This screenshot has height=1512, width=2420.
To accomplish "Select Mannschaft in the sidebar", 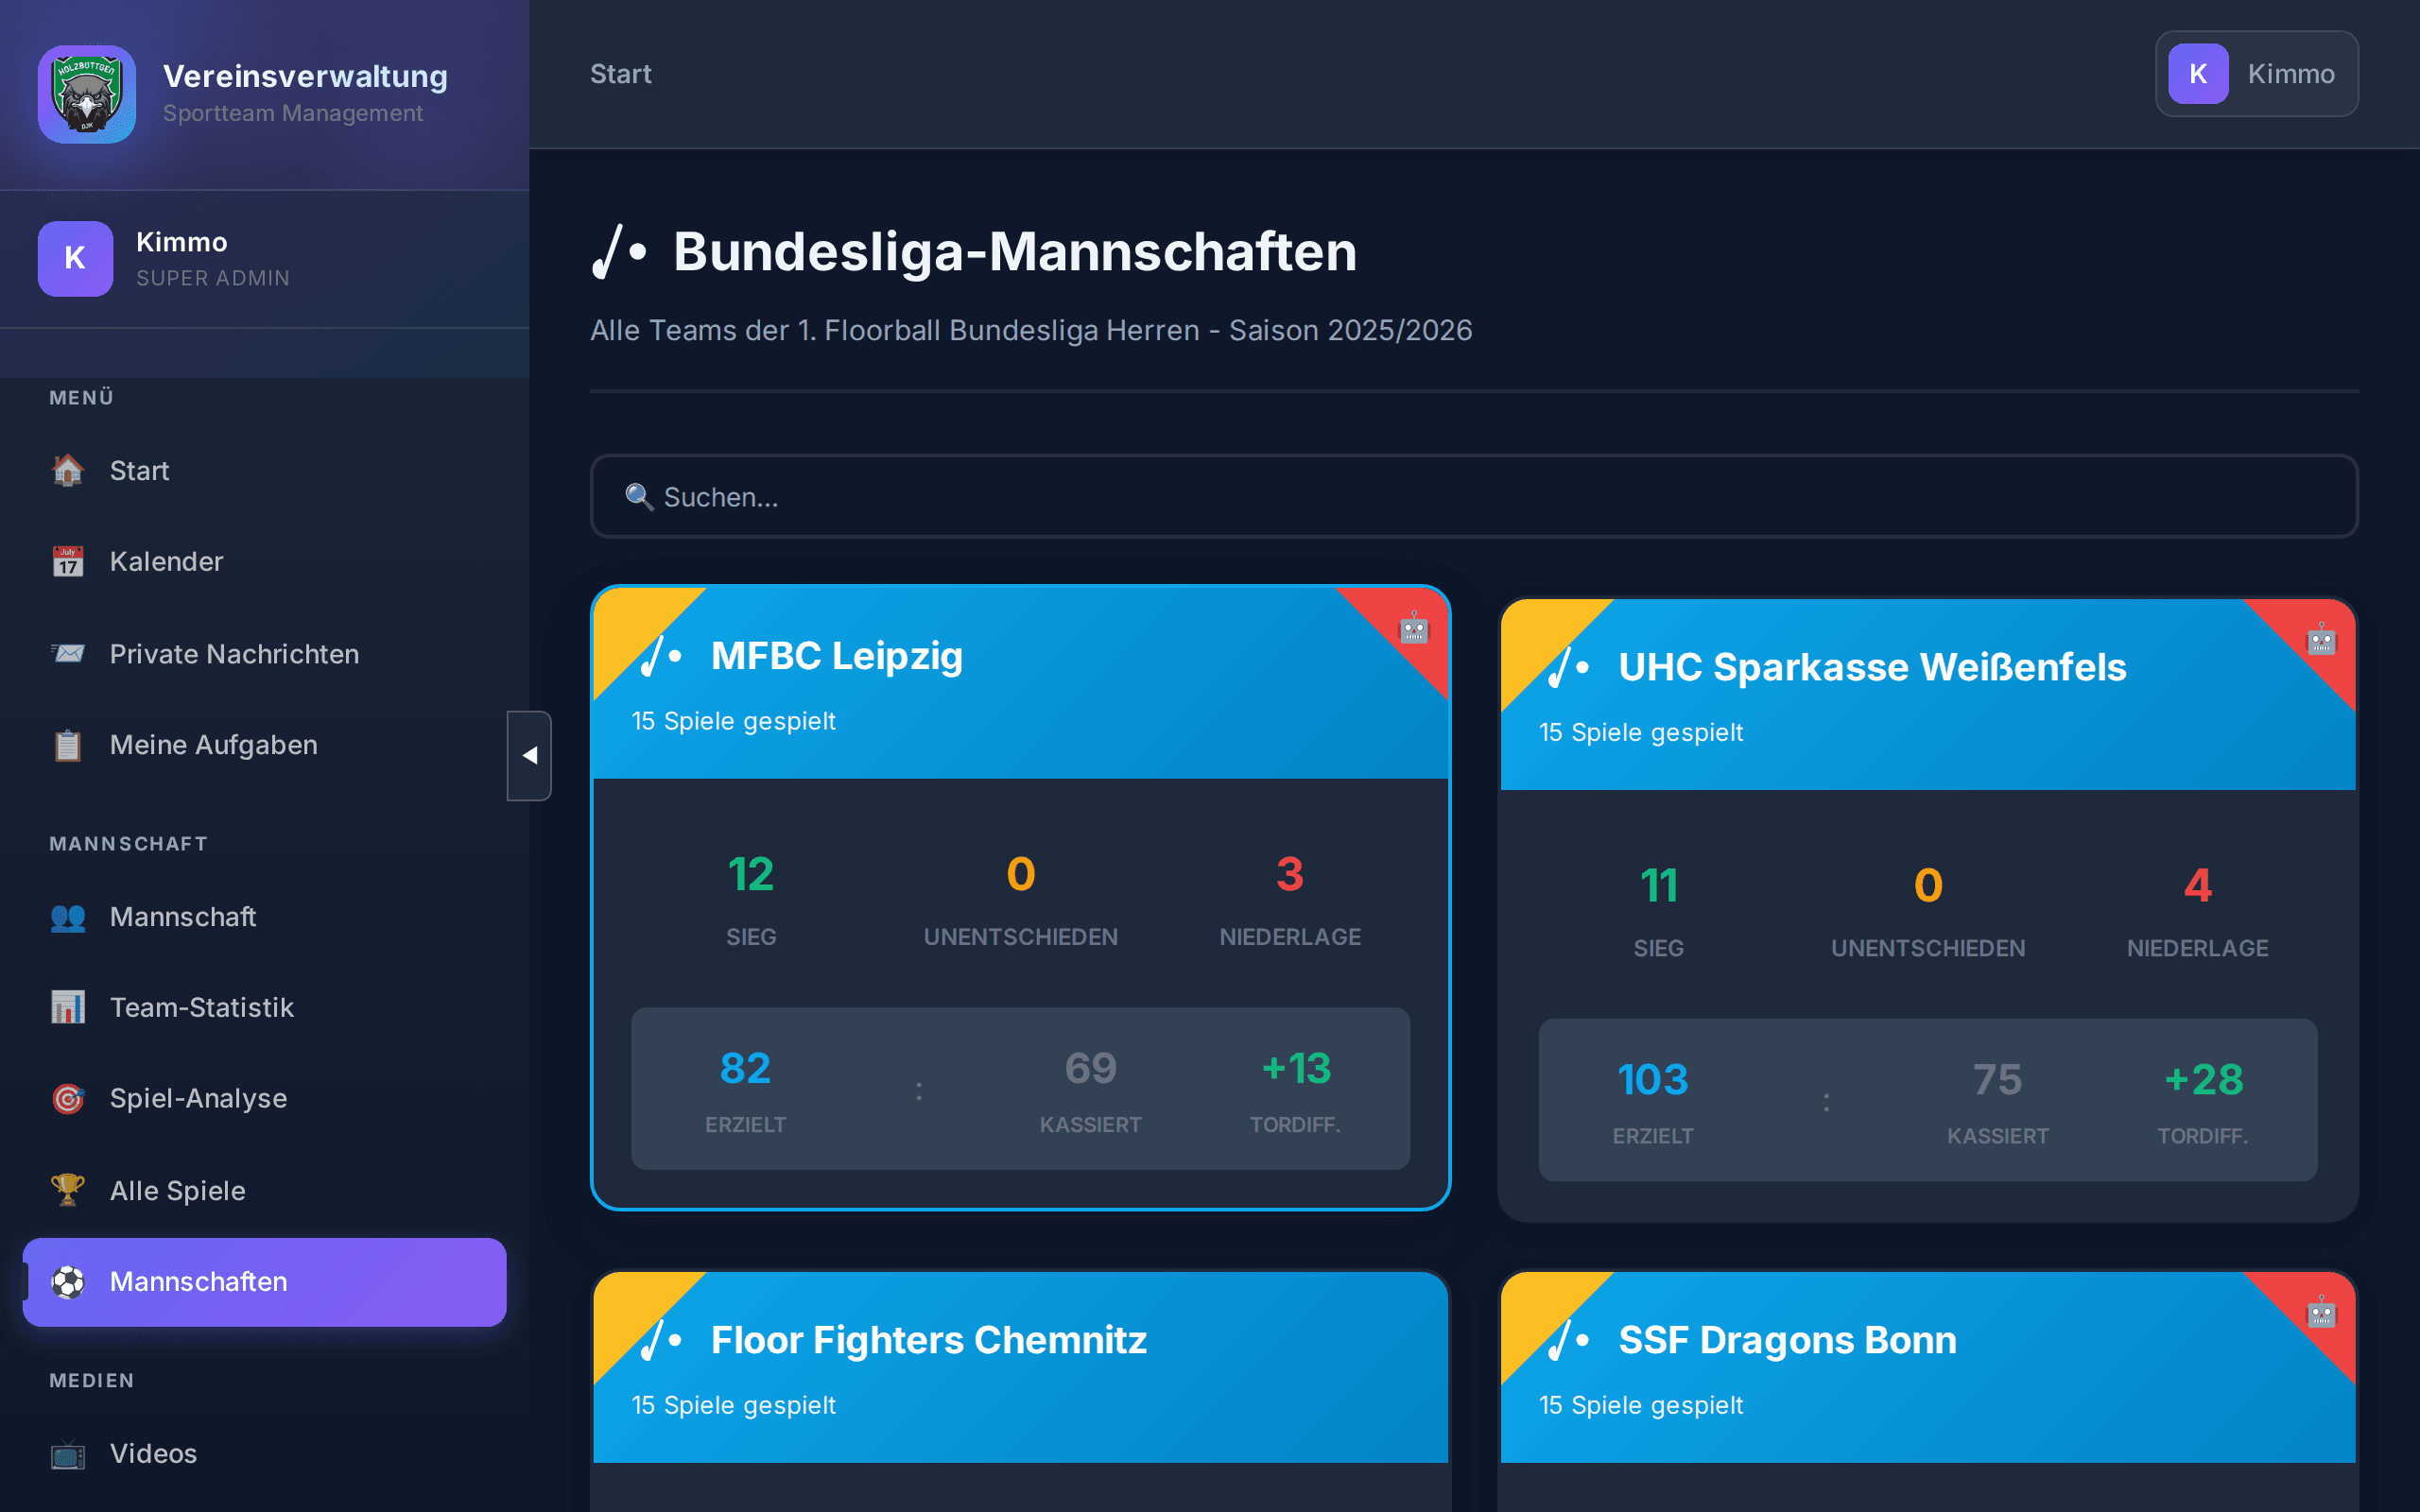I will click(x=264, y=917).
